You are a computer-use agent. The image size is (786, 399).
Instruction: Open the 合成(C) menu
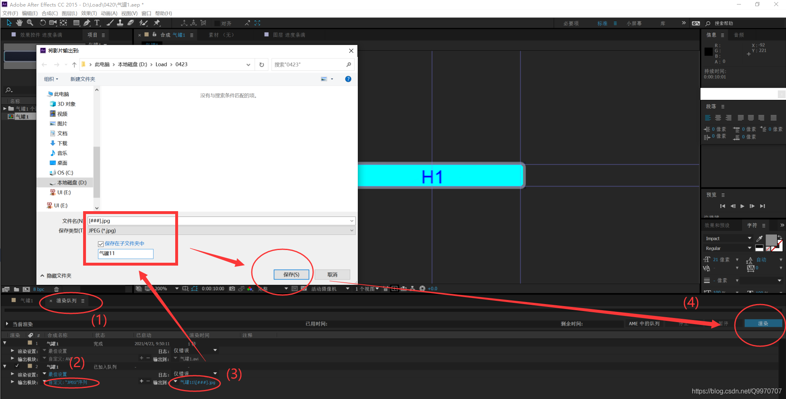(50, 14)
